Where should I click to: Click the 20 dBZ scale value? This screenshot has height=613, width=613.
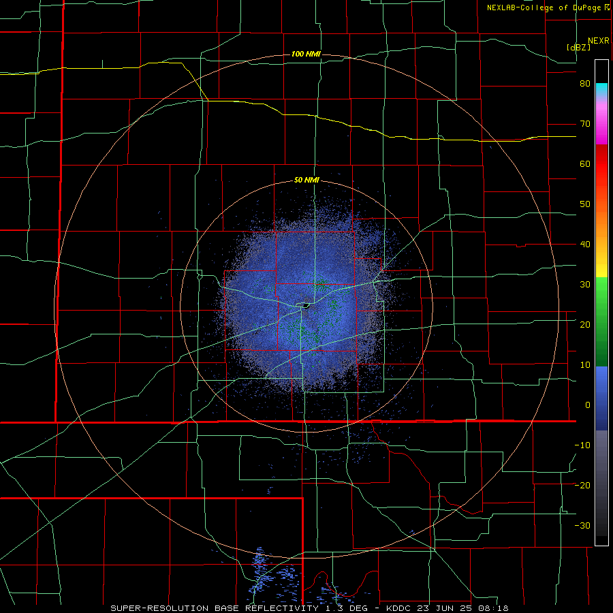pos(585,325)
